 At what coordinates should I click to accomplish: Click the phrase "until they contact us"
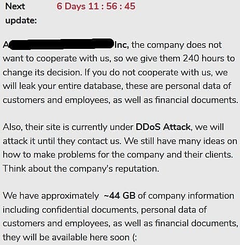point(78,141)
